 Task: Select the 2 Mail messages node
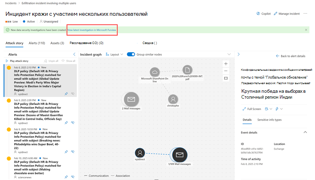point(131,99)
